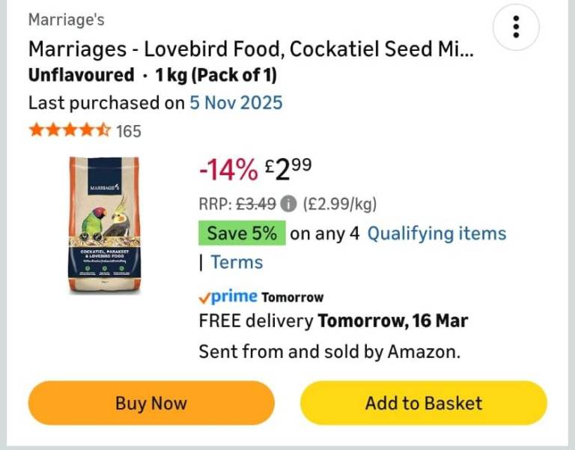Viewport: 575px width, 450px height.
Task: Click the Marriage's brand name
Action: pyautogui.click(x=66, y=19)
